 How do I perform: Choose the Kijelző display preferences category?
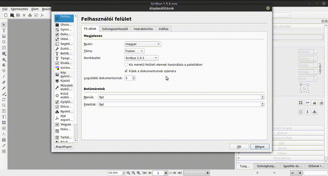(x=57, y=81)
